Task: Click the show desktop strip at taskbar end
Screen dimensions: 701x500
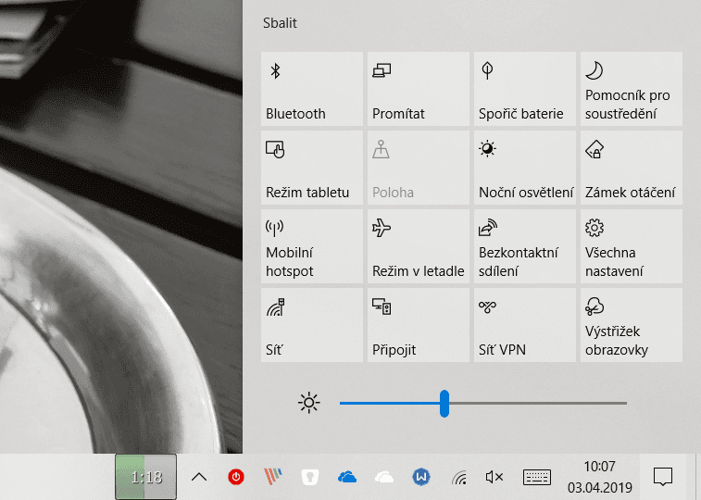Action: point(698,477)
